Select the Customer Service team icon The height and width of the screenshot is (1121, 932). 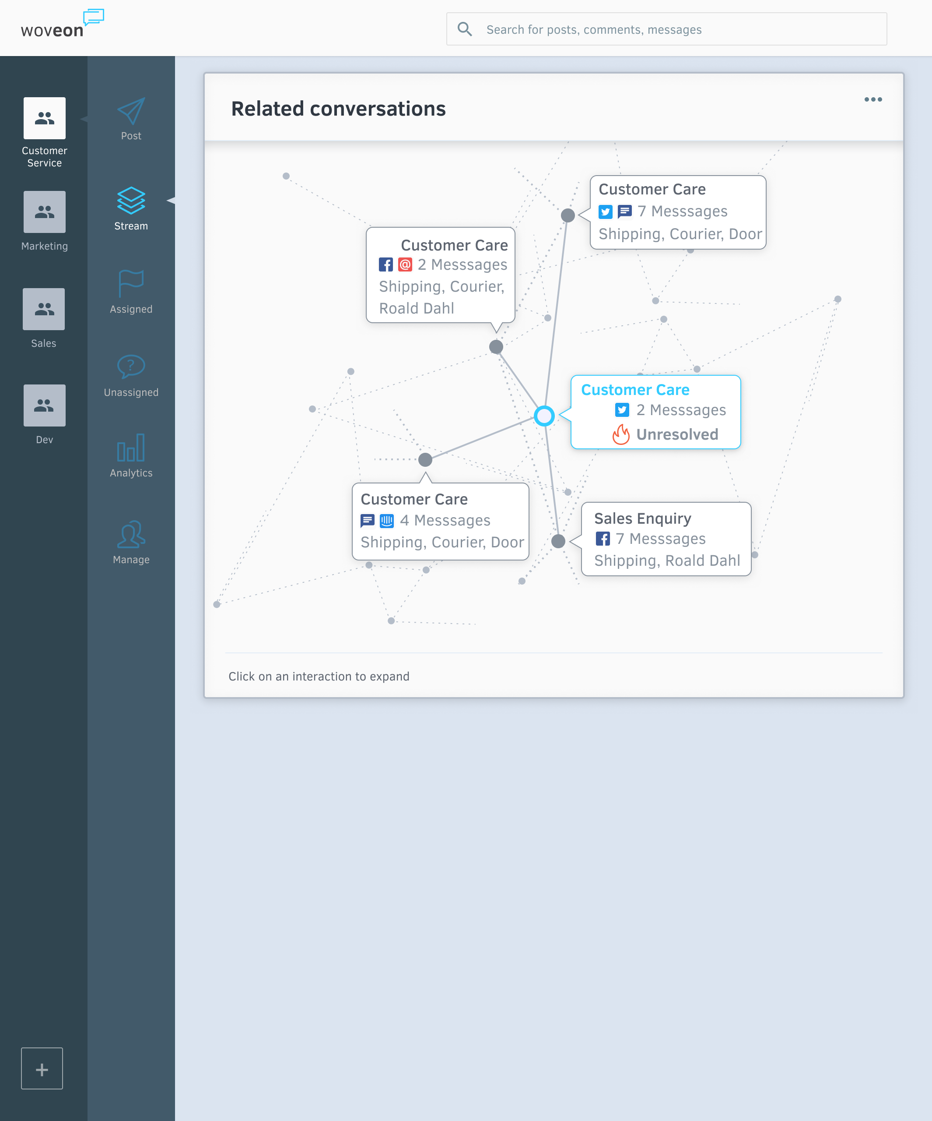click(44, 118)
